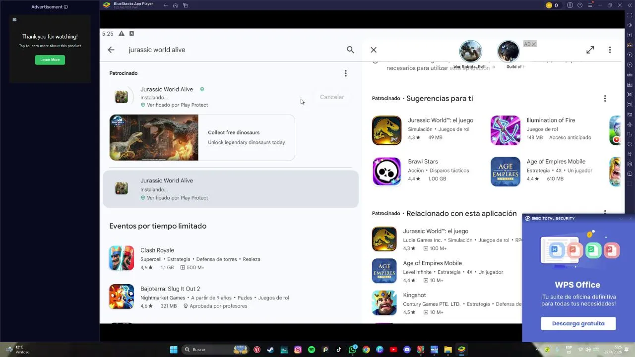Image resolution: width=635 pixels, height=357 pixels.
Task: Expand the app details panel to fullscreen
Action: 590,50
